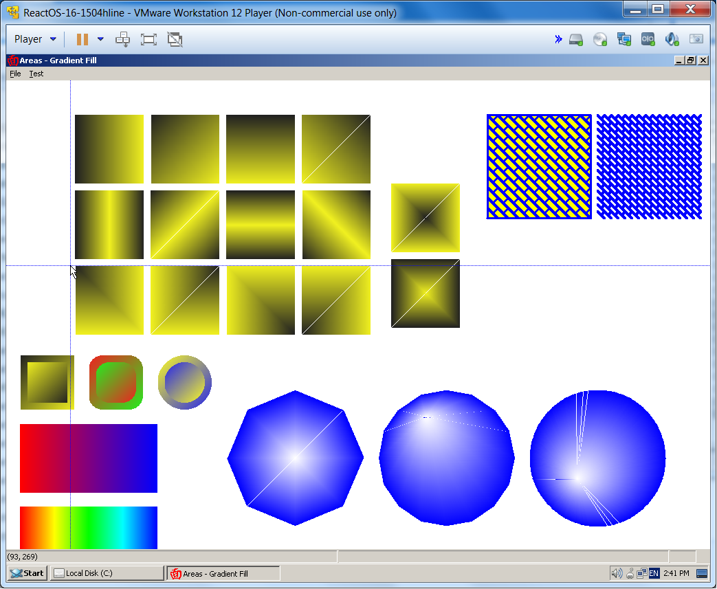Click the VMware Player title bar icon
Viewport: 717px width, 589px height.
(13, 12)
